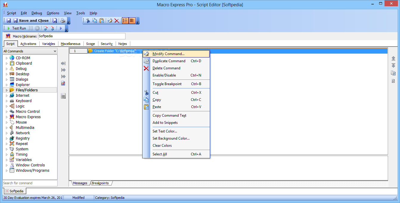Click the Paste clipboard icon in the toolbar
This screenshot has width=400, height=203.
(102, 21)
